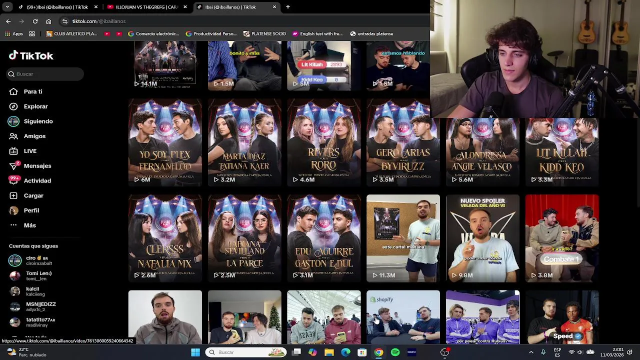
Task: Open the Para ti feed
Action: 33,91
